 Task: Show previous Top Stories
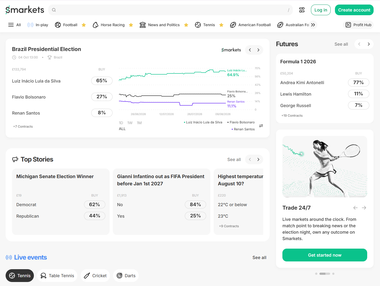click(250, 159)
